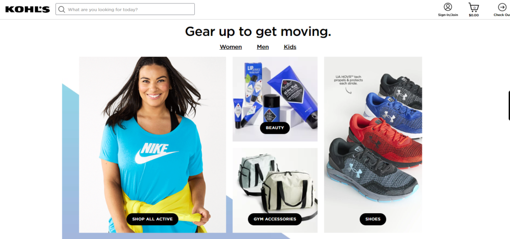Select the Beauty button
The image size is (510, 239).
point(275,128)
